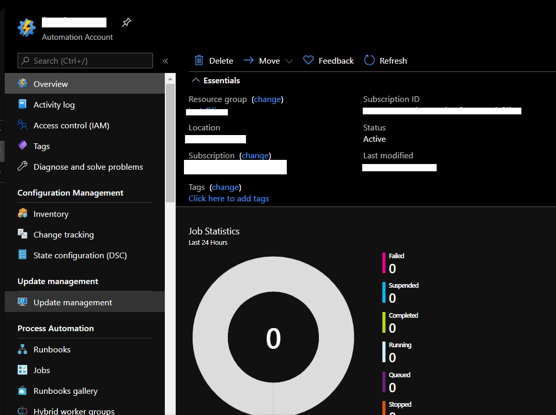The width and height of the screenshot is (556, 415).
Task: Click change link next to Tags
Action: pos(225,187)
